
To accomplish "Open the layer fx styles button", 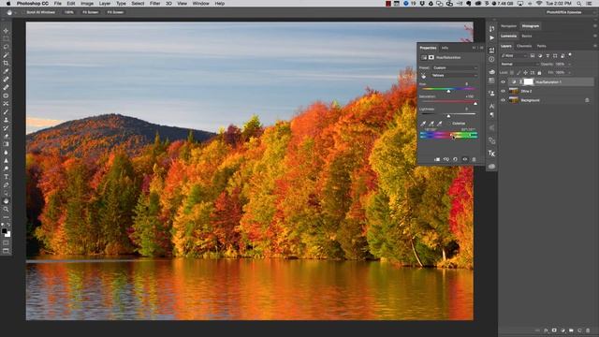I will 546,330.
